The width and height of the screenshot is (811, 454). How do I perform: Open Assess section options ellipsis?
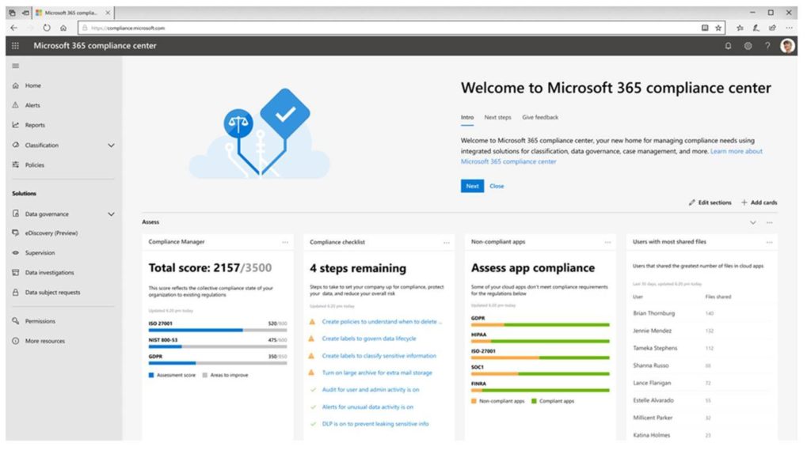click(x=770, y=222)
